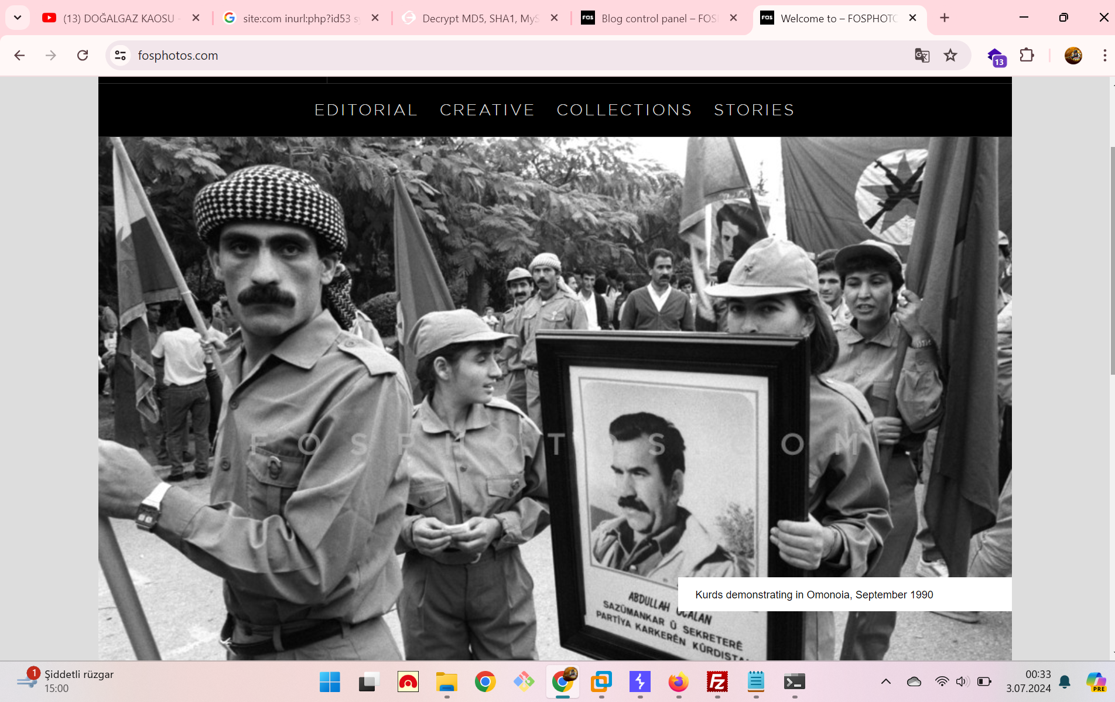Close the site:com inurl Google tab
This screenshot has width=1115, height=702.
pos(375,18)
